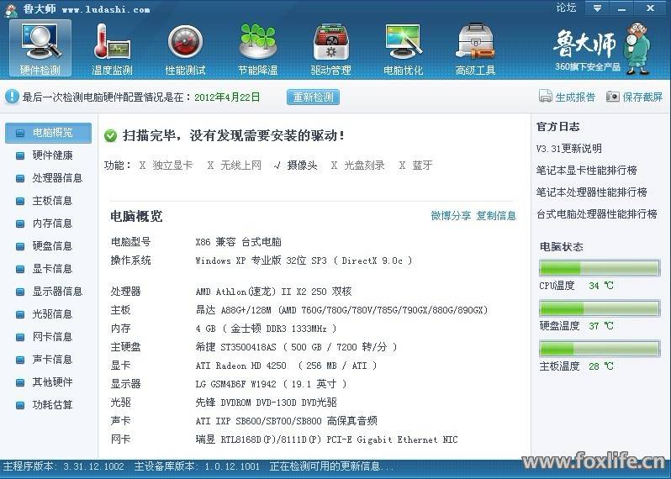
Task: Open the 温度监测 temperature monitor icon
Action: 112,43
